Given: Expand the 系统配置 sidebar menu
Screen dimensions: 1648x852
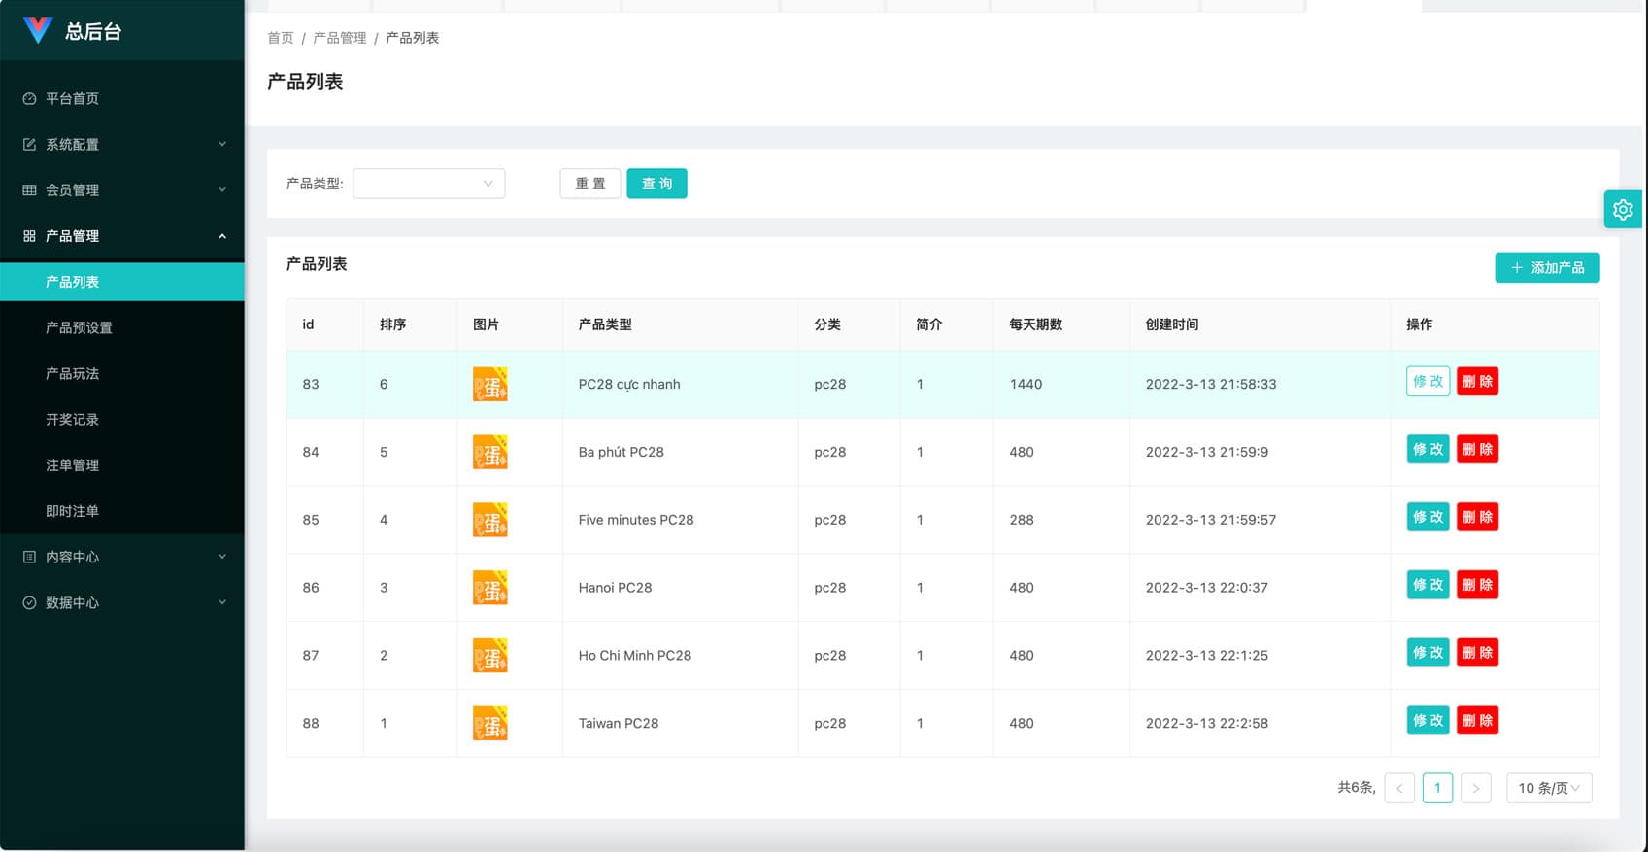Looking at the screenshot, I should (122, 144).
